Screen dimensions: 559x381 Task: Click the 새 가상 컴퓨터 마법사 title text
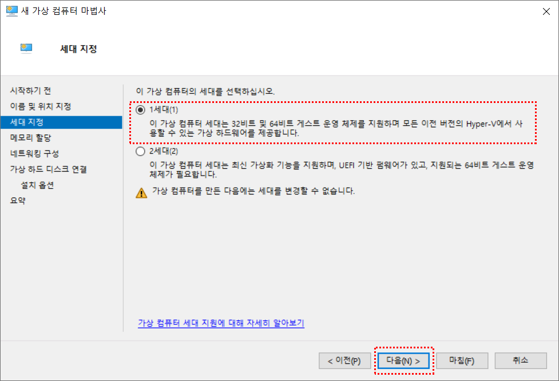coord(64,11)
